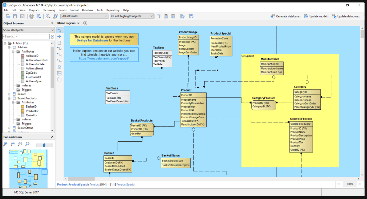Screen dimensions: 367x199
Task: Expand the BasketStatus entity tree node
Action: tap(9, 128)
